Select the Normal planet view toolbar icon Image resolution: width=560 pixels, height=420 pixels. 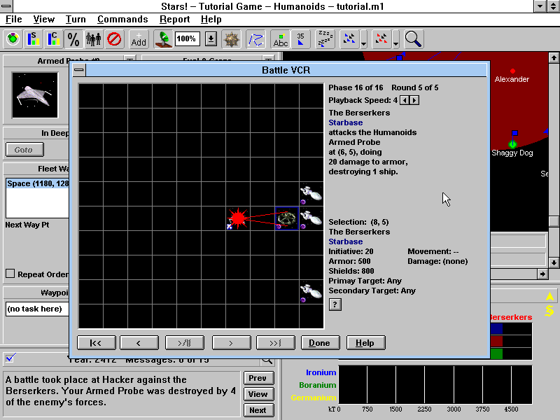pyautogui.click(x=13, y=39)
